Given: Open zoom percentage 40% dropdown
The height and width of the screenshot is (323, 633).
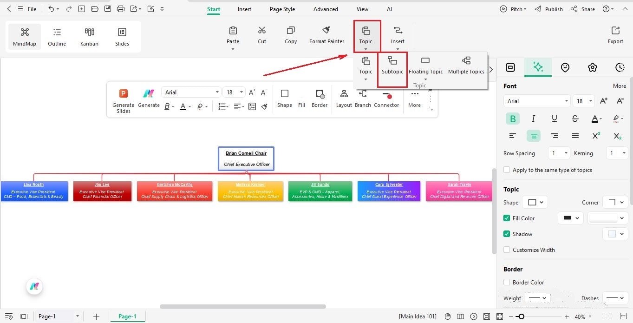Looking at the screenshot, I should click(x=583, y=316).
